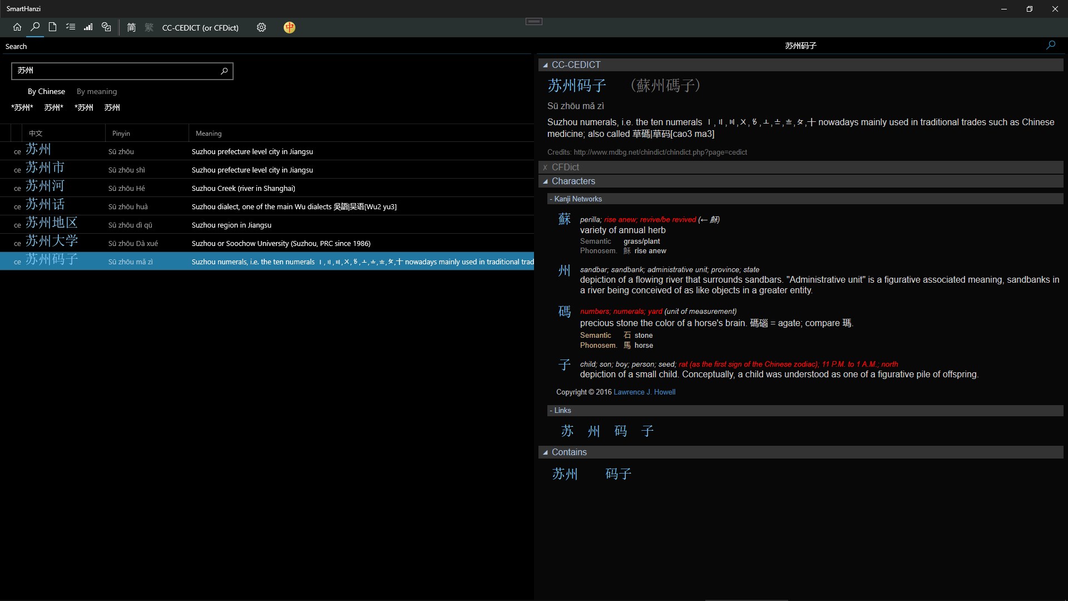The height and width of the screenshot is (601, 1068).
Task: Open the signal bars statistics icon
Action: click(x=88, y=27)
